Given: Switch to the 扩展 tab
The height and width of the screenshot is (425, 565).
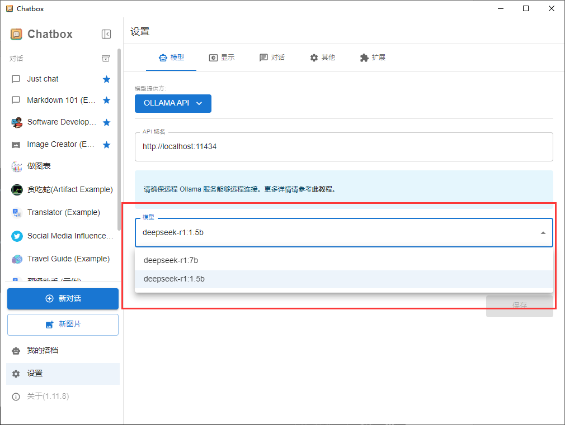Looking at the screenshot, I should point(373,58).
